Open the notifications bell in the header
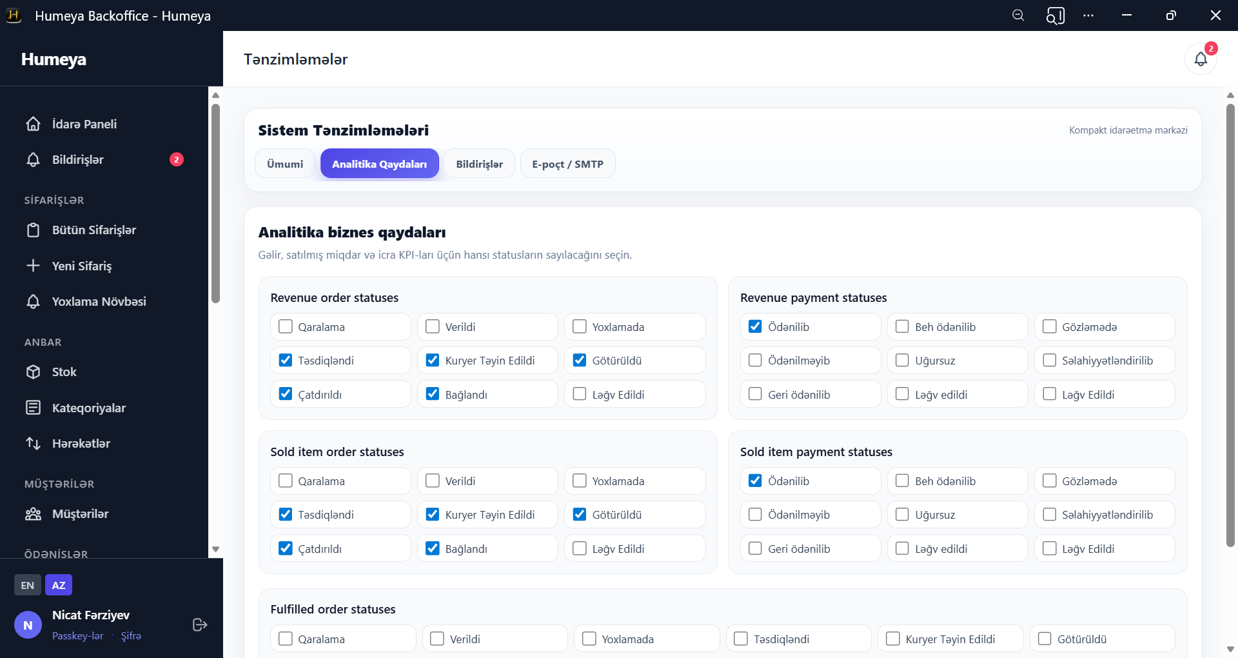 coord(1200,59)
